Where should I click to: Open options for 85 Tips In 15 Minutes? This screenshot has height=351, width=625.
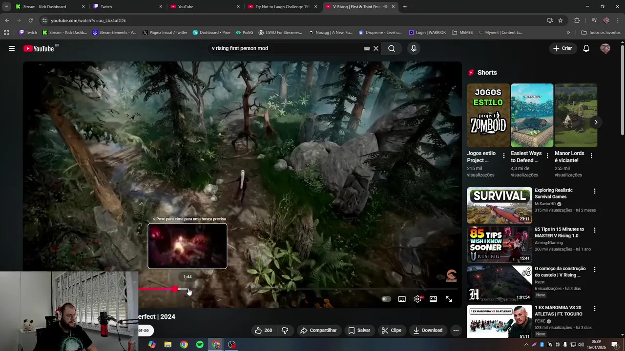(594, 230)
